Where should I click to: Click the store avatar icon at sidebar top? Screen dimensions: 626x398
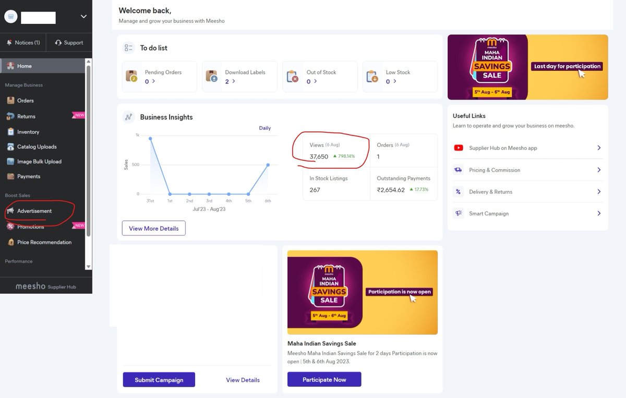tap(10, 17)
